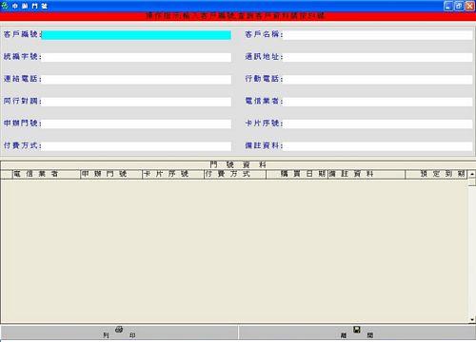Viewport: 476px width, 342px height.
Task: Click the 備註資料 input field
Action: point(378,146)
